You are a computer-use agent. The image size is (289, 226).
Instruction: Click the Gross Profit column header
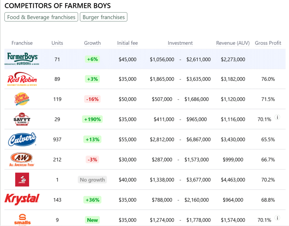coord(268,43)
